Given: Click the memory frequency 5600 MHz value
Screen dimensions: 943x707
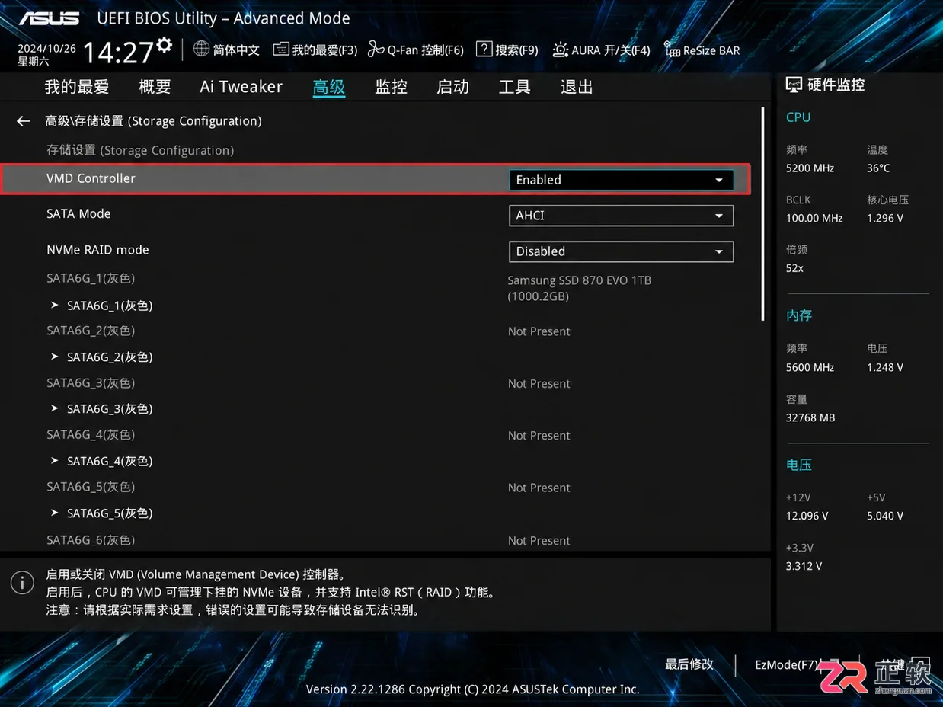Looking at the screenshot, I should tap(810, 368).
